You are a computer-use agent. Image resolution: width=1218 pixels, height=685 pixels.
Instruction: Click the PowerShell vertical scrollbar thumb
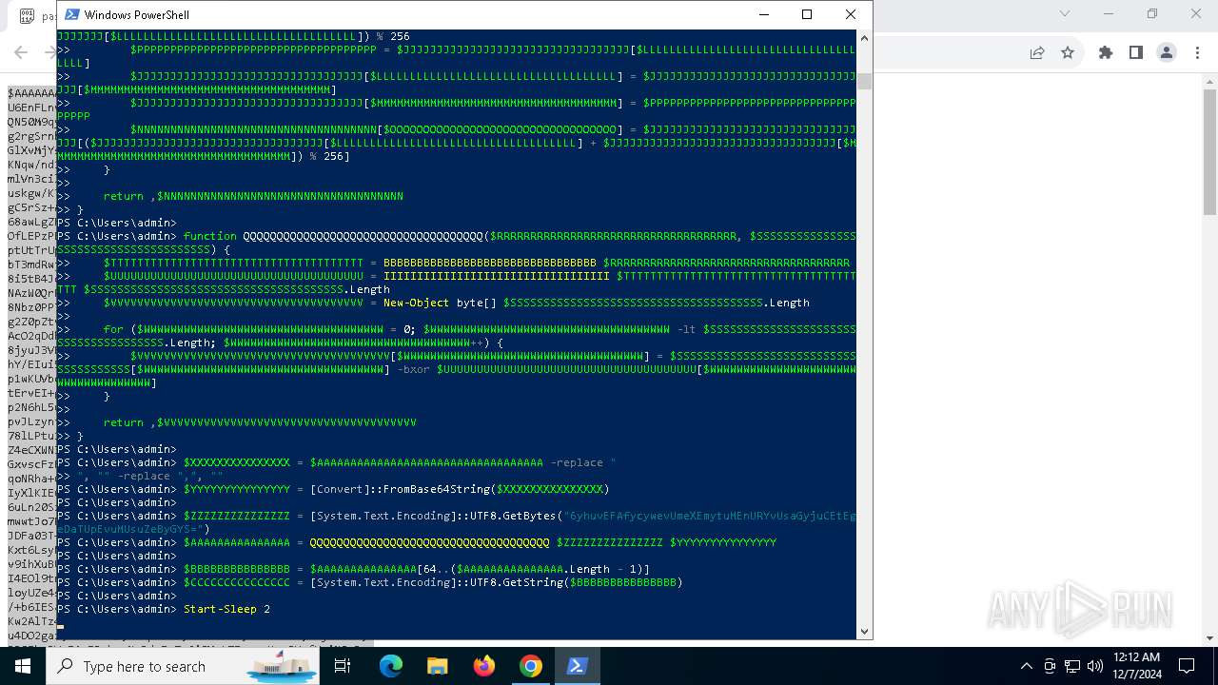click(x=864, y=81)
